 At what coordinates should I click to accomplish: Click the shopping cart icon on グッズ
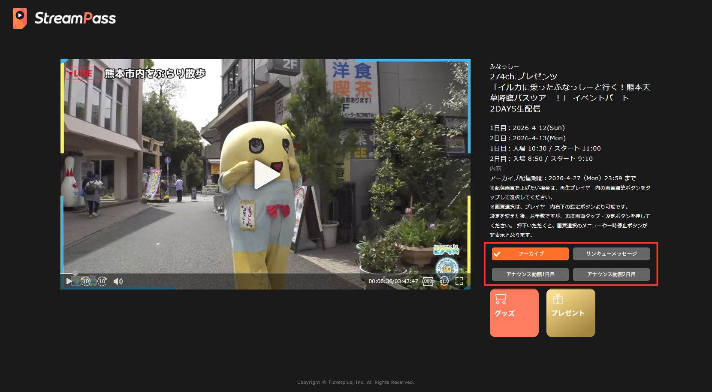pos(501,299)
